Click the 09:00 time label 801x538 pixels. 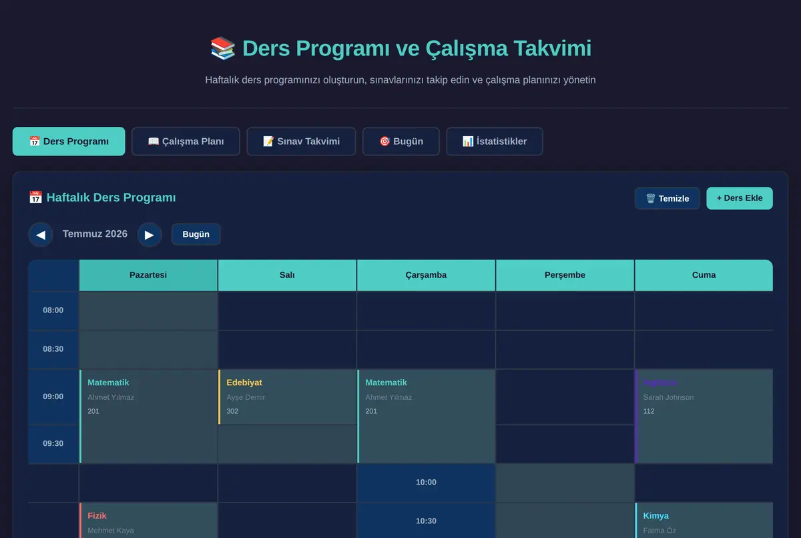53,396
